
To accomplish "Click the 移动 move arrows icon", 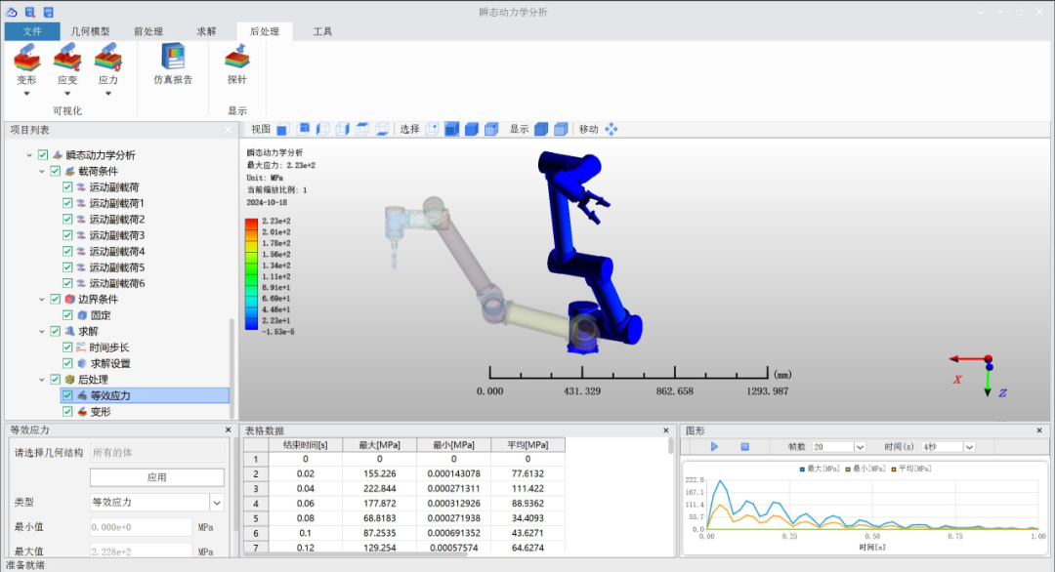I will (x=611, y=129).
